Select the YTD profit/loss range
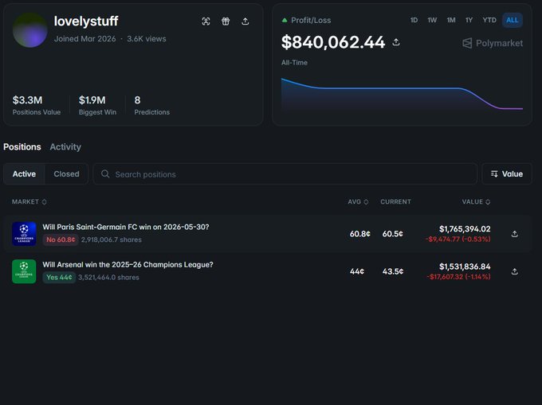Screen dimensions: 542x405 (489, 20)
